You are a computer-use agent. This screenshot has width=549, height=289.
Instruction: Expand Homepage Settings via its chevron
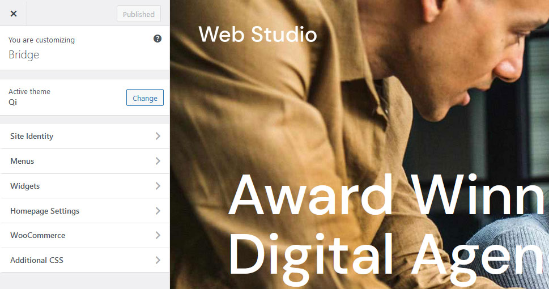[158, 211]
